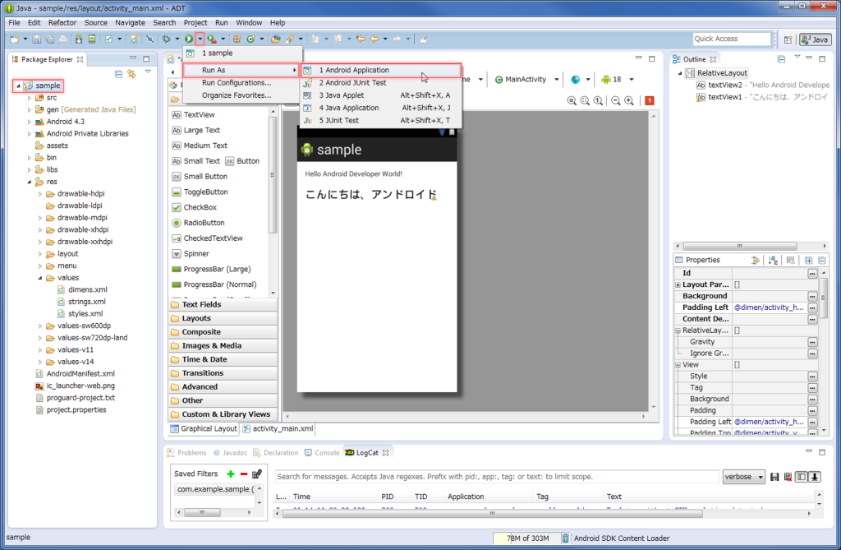Click Open Perspective icon near Java

(788, 39)
